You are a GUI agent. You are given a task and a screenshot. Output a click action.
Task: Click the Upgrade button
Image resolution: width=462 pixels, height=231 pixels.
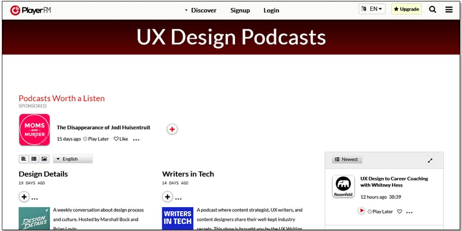(x=406, y=9)
